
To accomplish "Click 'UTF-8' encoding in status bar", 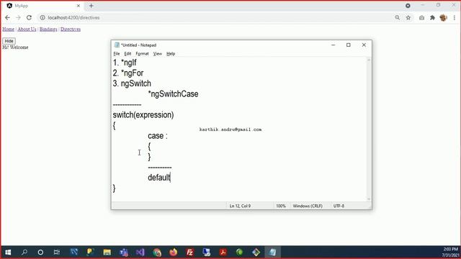I will coord(339,206).
